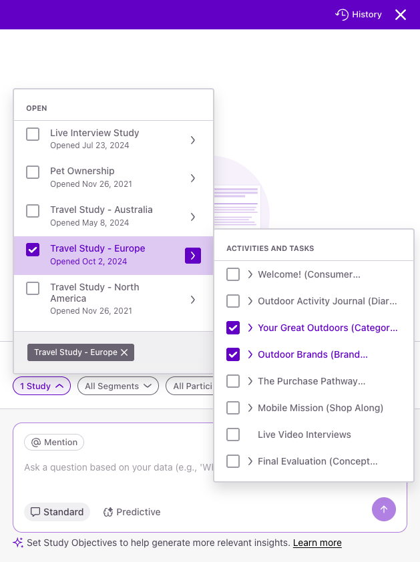Check the Live Interview Study checkbox
Viewport: 420px width, 562px height.
tap(33, 134)
